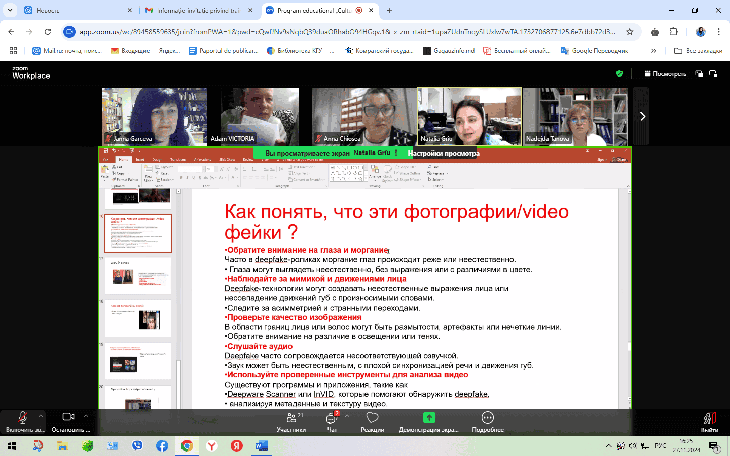The width and height of the screenshot is (730, 456).
Task: Bookmark this page with star icon
Action: [630, 32]
